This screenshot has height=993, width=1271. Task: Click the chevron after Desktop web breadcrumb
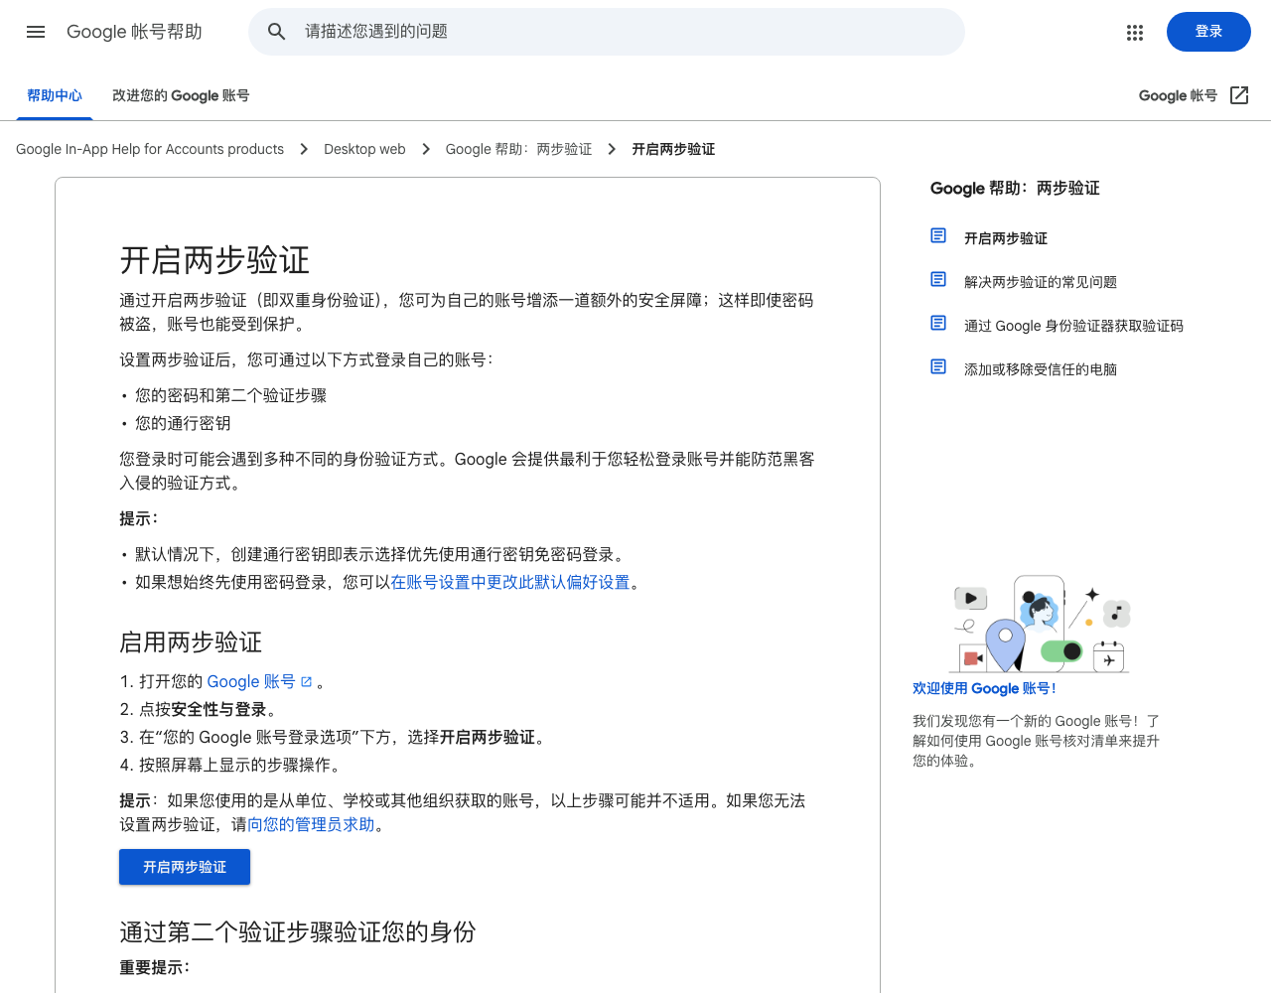(426, 149)
